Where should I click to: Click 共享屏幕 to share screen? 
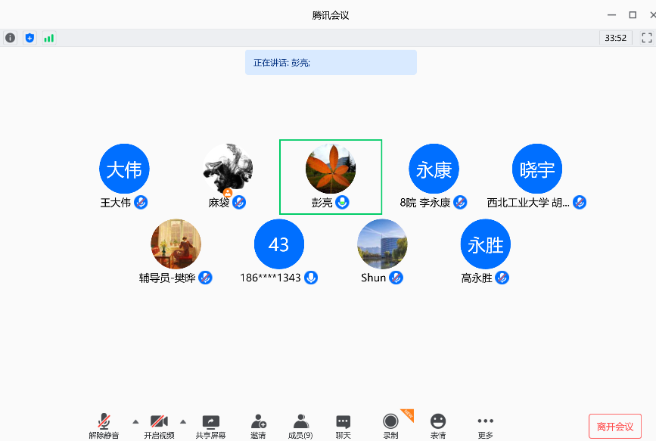pyautogui.click(x=210, y=426)
